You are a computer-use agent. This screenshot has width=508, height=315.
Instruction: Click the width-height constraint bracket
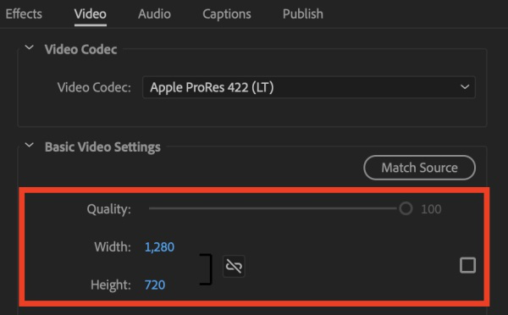pos(206,269)
